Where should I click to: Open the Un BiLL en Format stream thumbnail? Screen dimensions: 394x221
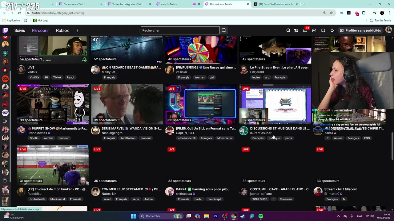201,104
